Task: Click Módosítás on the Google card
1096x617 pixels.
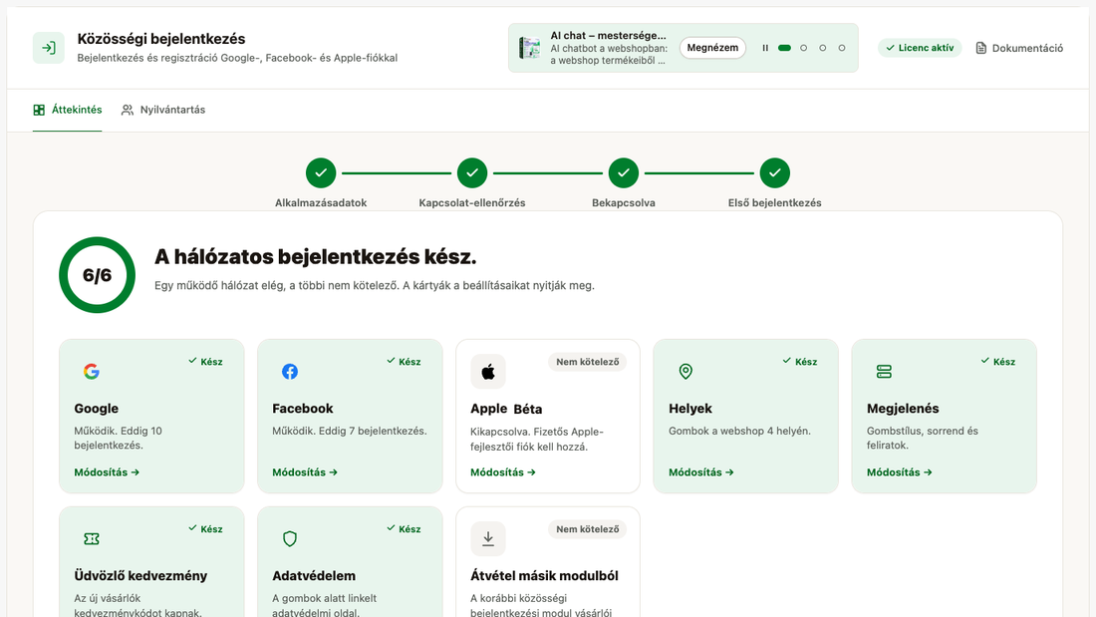Action: [x=107, y=472]
